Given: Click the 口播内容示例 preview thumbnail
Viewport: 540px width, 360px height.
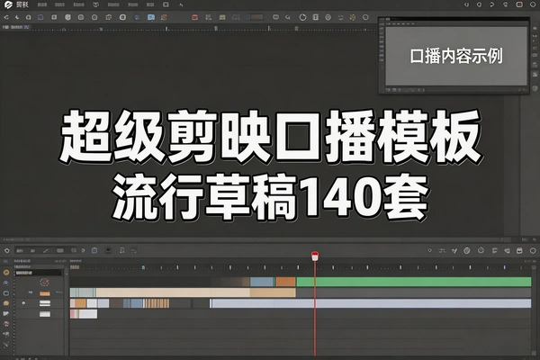Looking at the screenshot, I should point(456,56).
